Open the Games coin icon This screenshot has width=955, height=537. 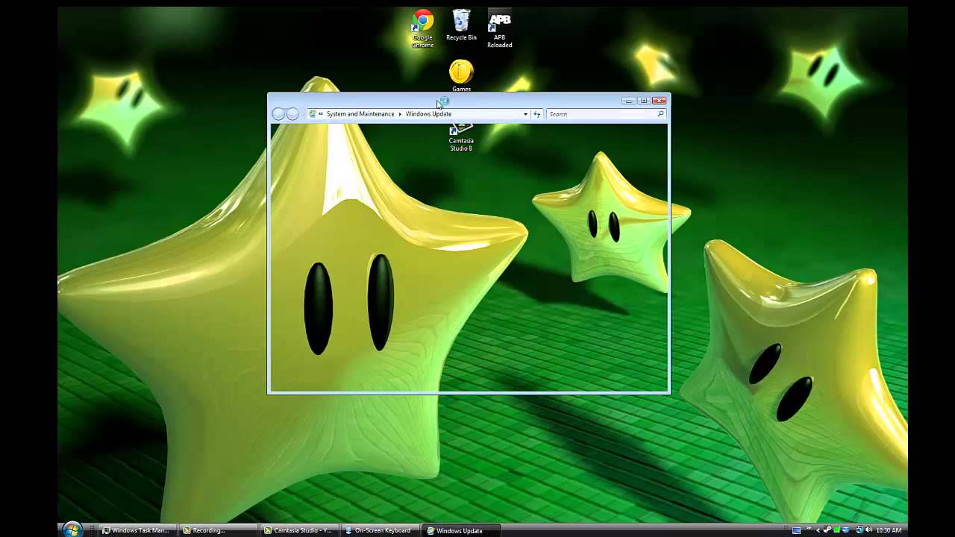pyautogui.click(x=461, y=75)
